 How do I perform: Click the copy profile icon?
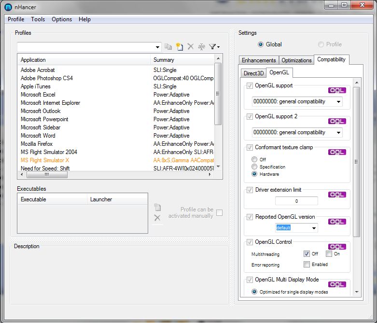[x=168, y=47]
